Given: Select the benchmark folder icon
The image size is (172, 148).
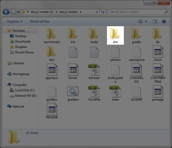Looking at the screenshot, I should [51, 33].
